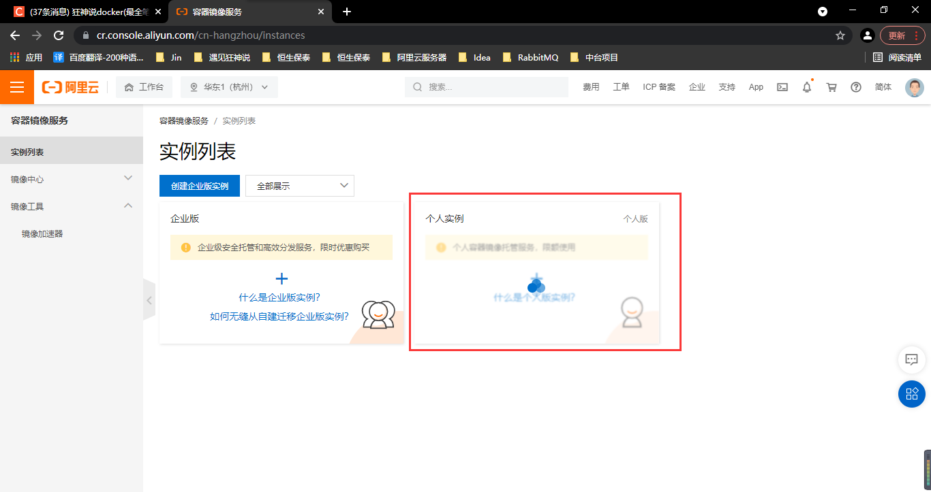Open the 百度翻译 bookmark
Screen dimensions: 931x492
[98, 57]
